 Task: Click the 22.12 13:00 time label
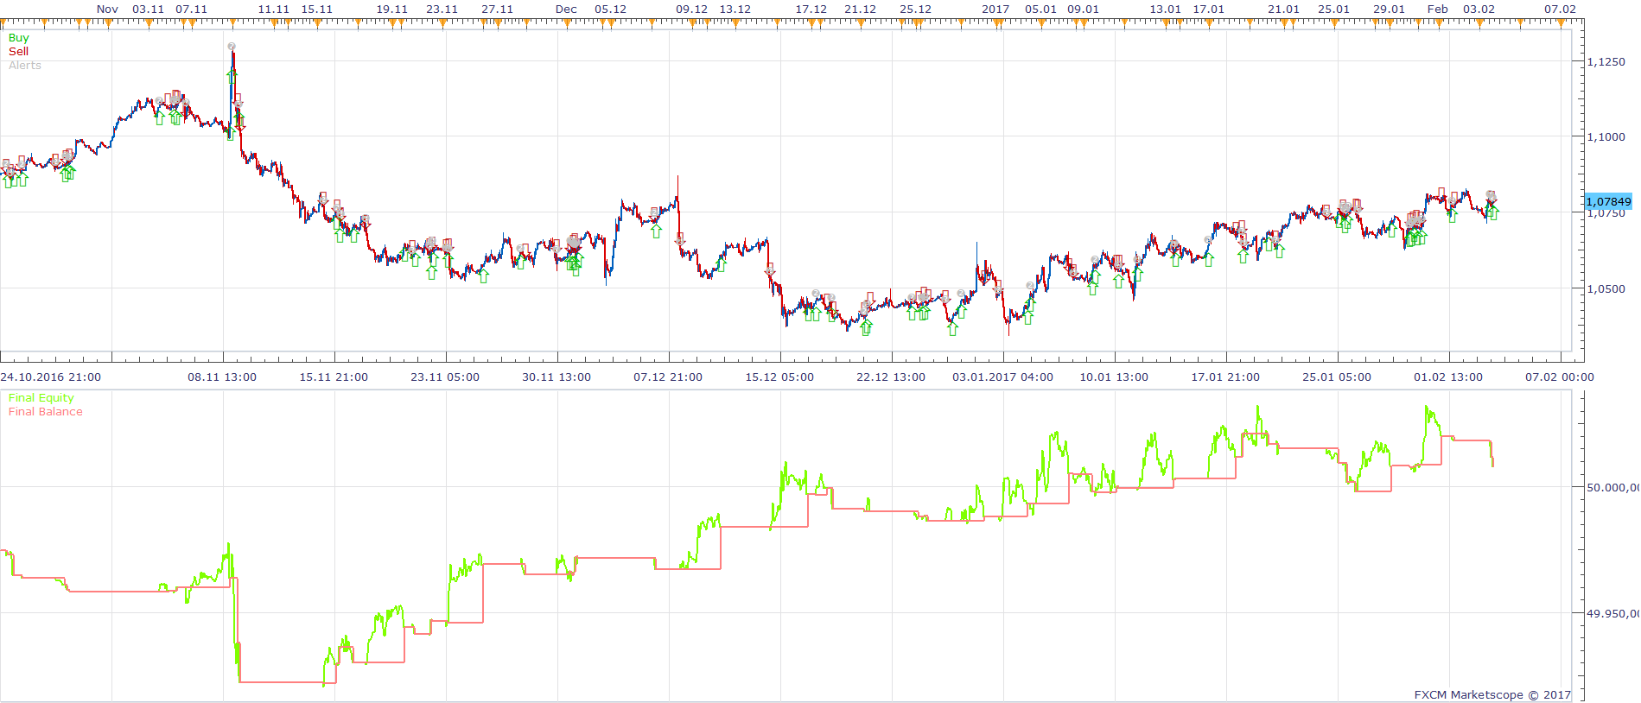891,377
